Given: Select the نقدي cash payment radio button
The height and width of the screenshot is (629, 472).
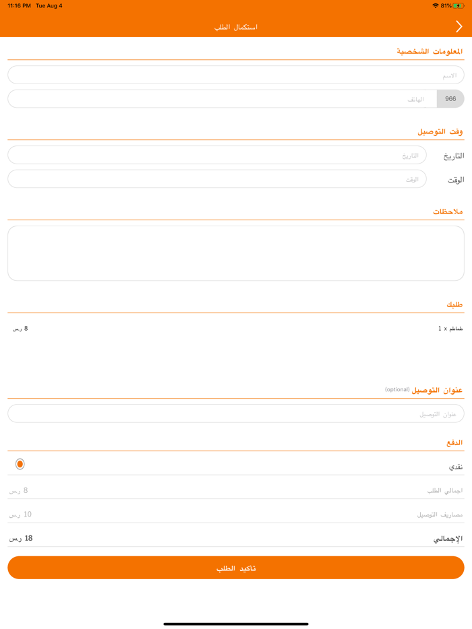Looking at the screenshot, I should point(21,463).
